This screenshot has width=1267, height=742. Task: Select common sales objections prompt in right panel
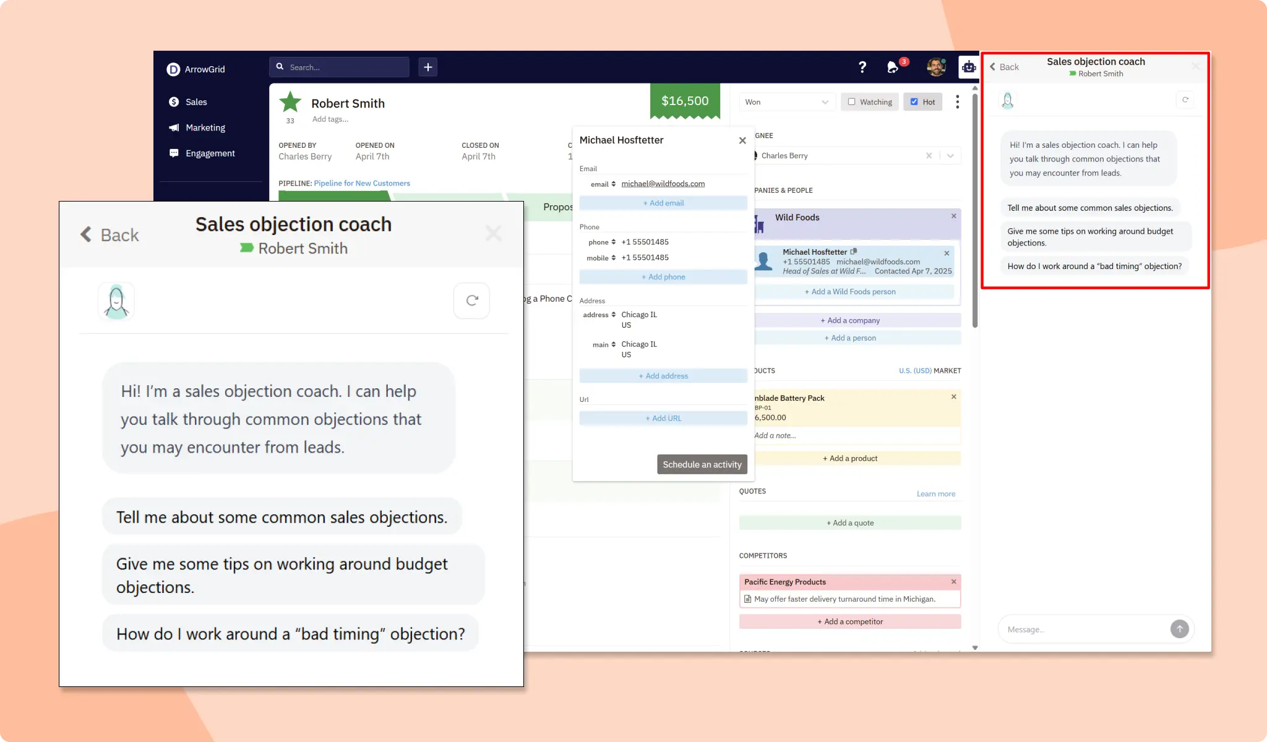click(x=1090, y=208)
